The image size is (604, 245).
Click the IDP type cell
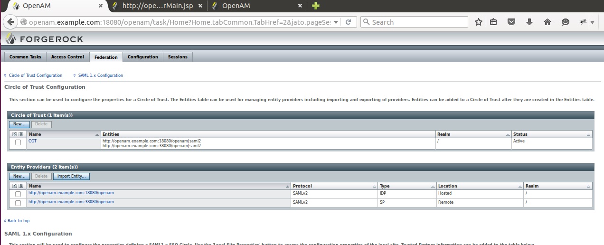click(407, 194)
